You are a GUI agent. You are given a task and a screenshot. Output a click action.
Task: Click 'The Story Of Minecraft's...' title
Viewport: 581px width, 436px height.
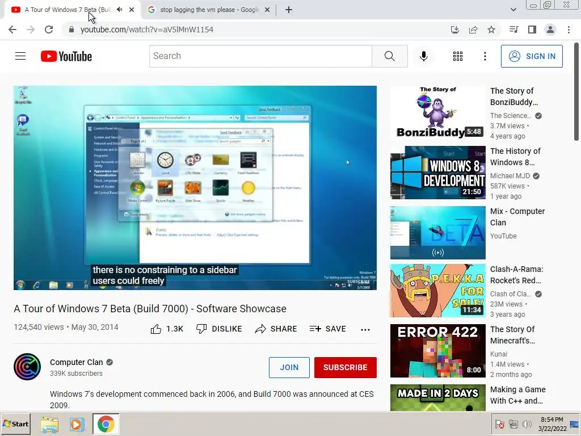pyautogui.click(x=512, y=335)
